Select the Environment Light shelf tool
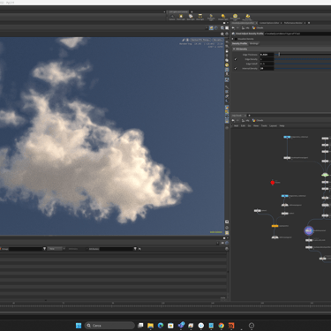The image size is (331, 331). coord(235,17)
